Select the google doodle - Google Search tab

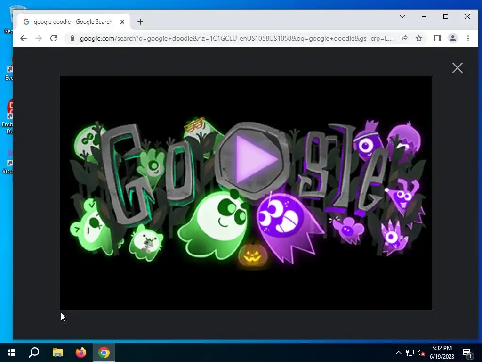[x=74, y=22]
